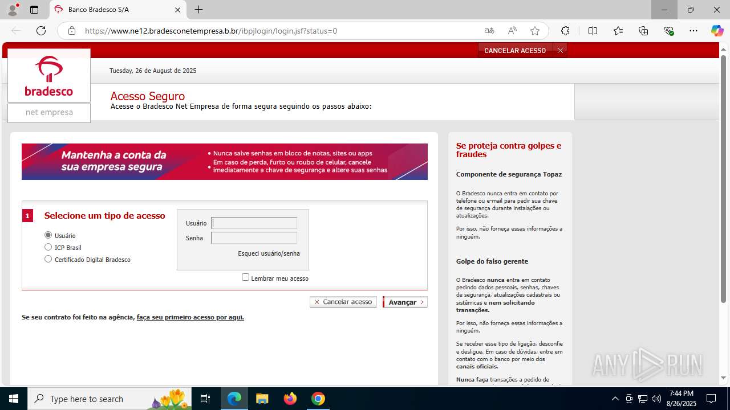This screenshot has height=410, width=730.
Task: Click Se proteja contra golpes e fraudes heading
Action: tap(509, 150)
